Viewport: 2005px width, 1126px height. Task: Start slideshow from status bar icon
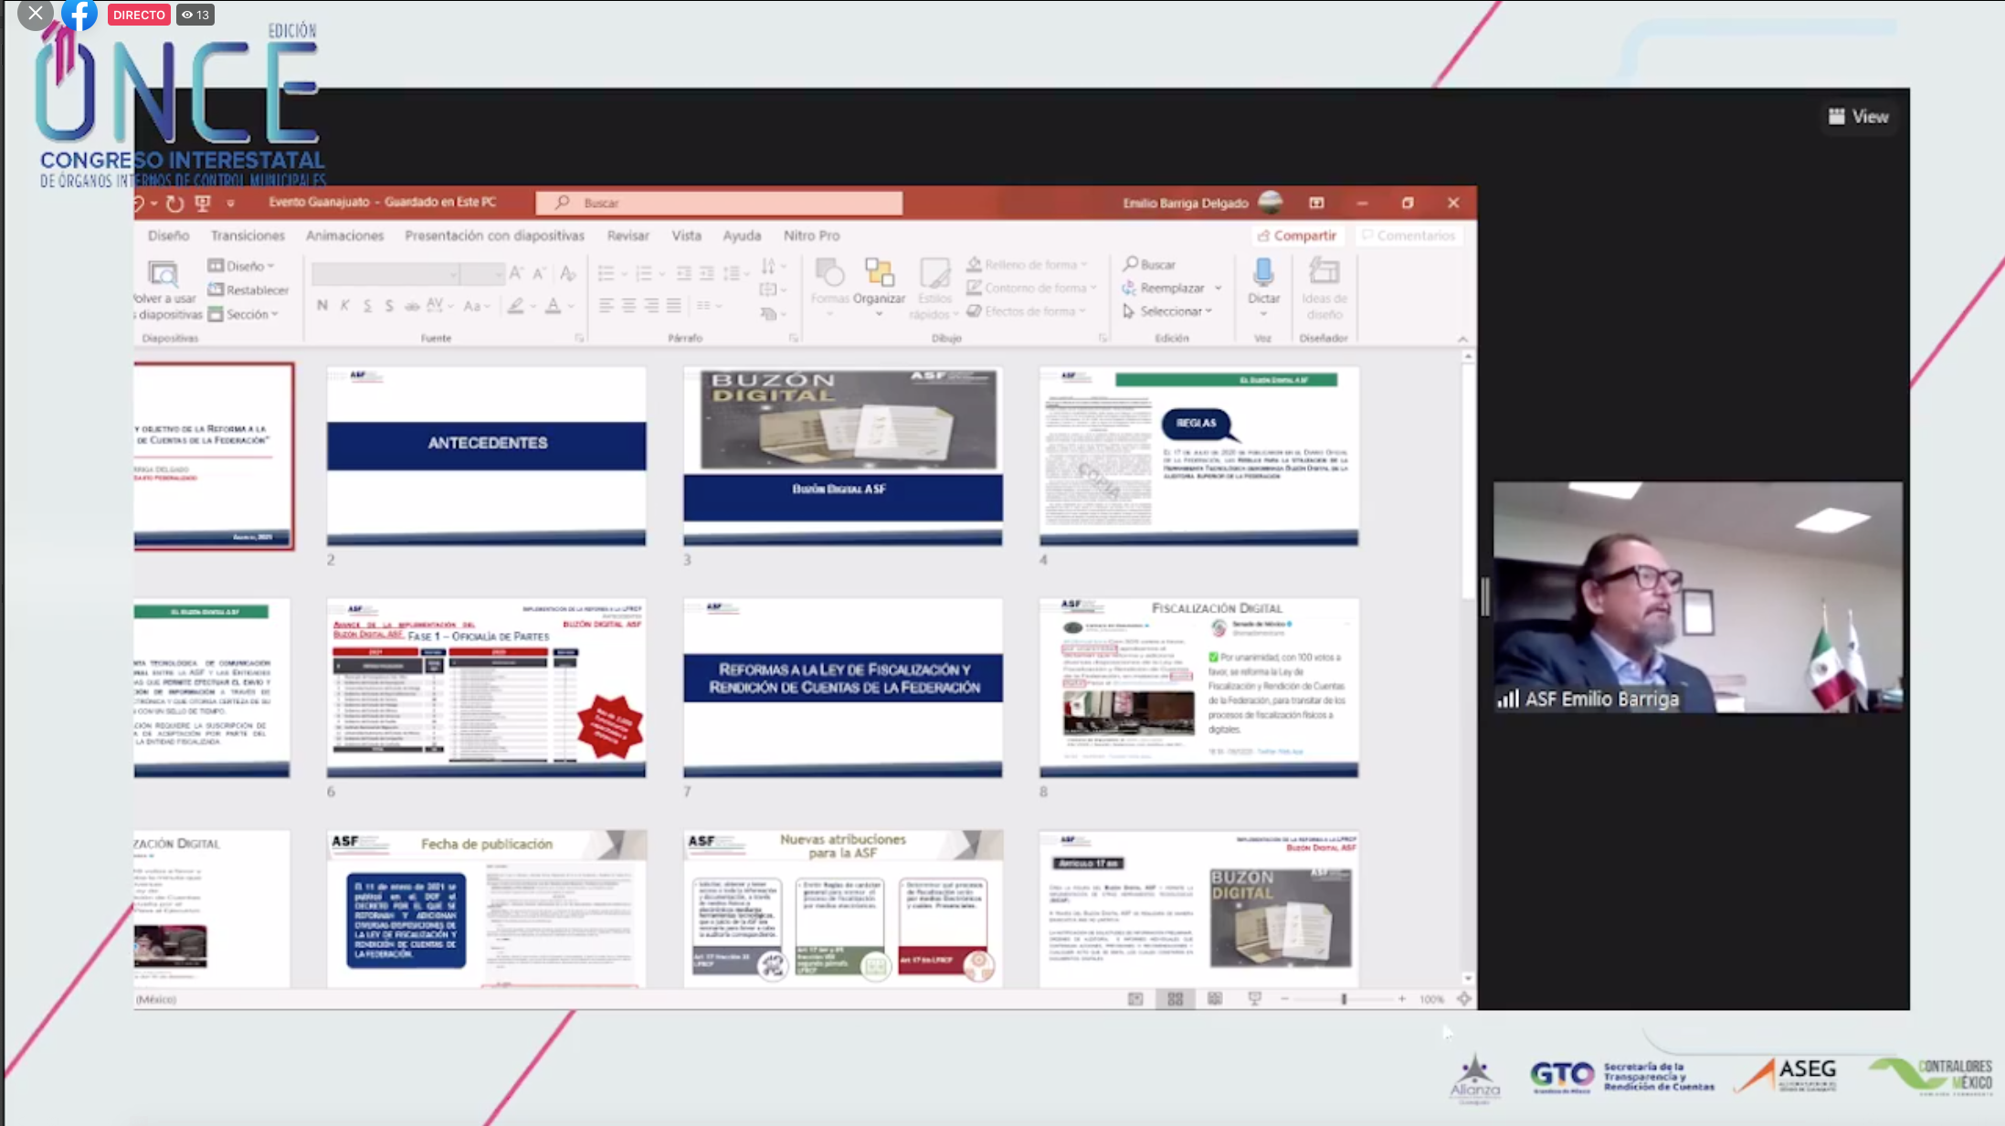[1254, 999]
